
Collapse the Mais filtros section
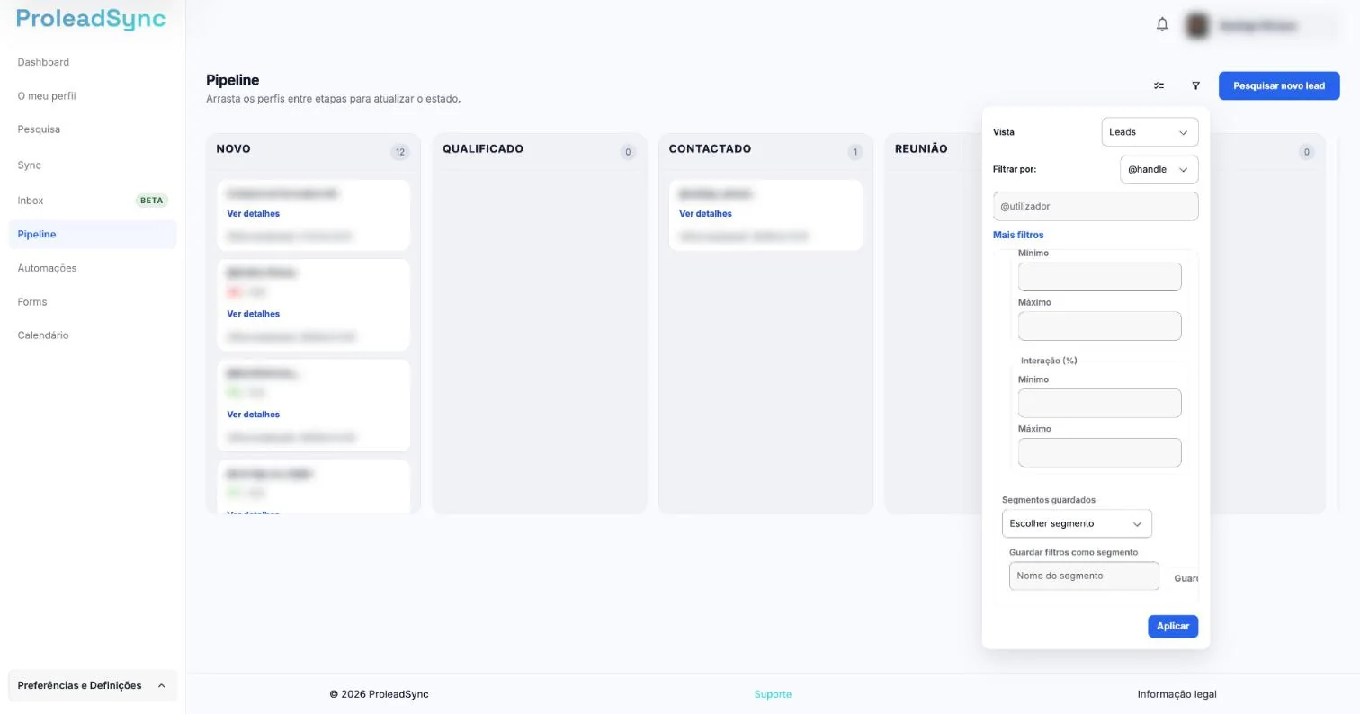[x=1018, y=235]
